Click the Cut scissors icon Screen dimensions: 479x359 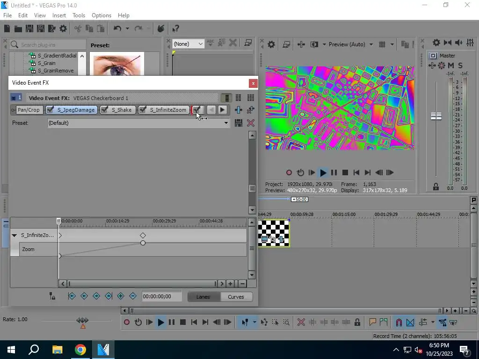(x=78, y=29)
